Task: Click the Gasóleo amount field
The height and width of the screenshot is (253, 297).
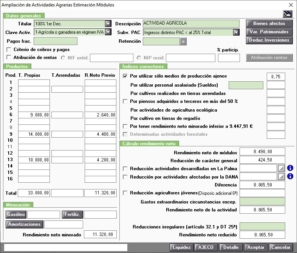Action: pyautogui.click(x=43, y=214)
